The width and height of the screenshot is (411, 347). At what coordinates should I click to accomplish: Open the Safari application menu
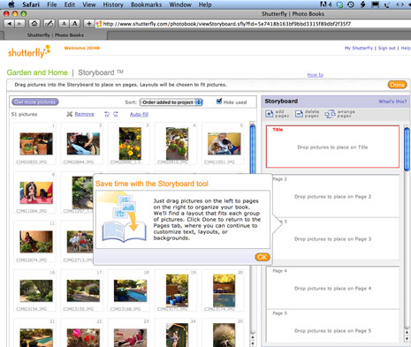pyautogui.click(x=31, y=4)
